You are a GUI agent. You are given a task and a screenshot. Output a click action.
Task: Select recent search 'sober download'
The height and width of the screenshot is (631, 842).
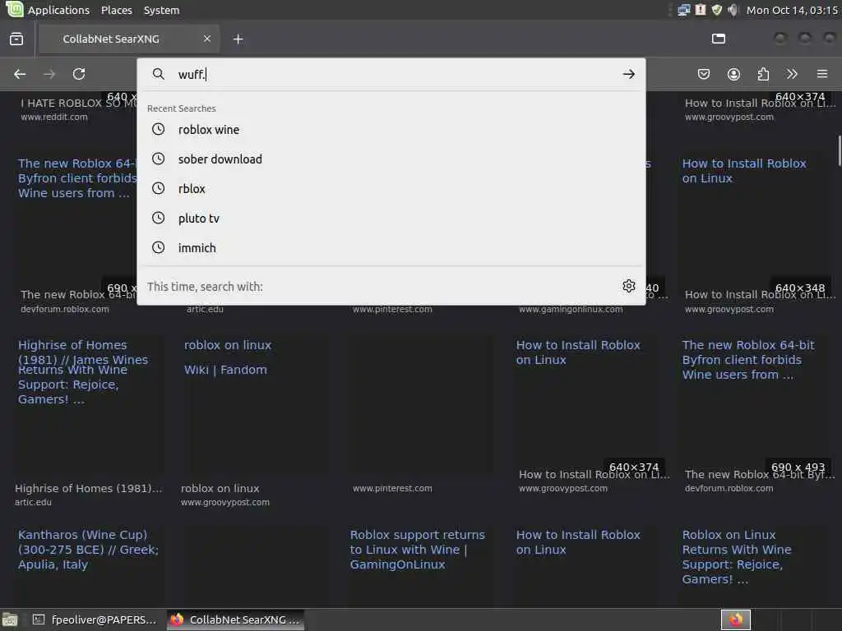pos(391,159)
